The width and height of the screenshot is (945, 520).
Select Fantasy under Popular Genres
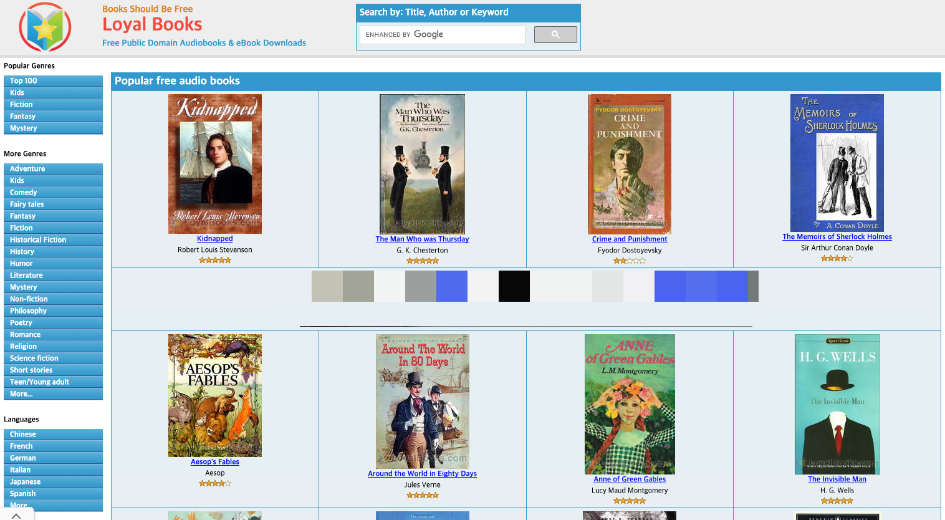53,117
